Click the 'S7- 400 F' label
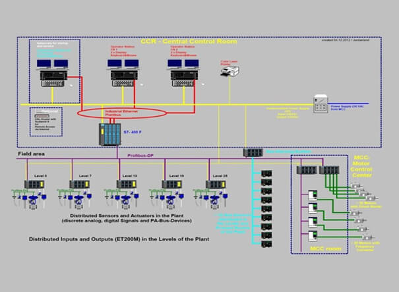Screen dimensions: 399x292 [133, 132]
